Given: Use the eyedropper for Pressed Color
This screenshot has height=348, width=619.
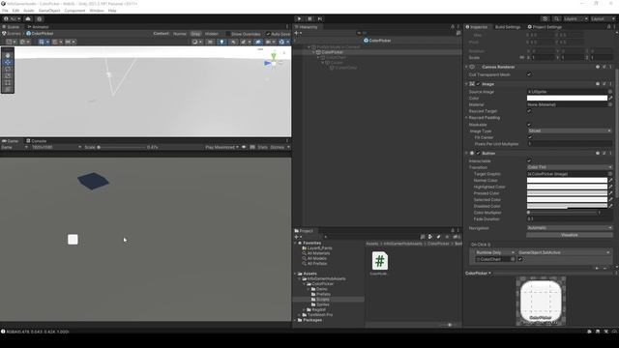Looking at the screenshot, I should pos(610,193).
